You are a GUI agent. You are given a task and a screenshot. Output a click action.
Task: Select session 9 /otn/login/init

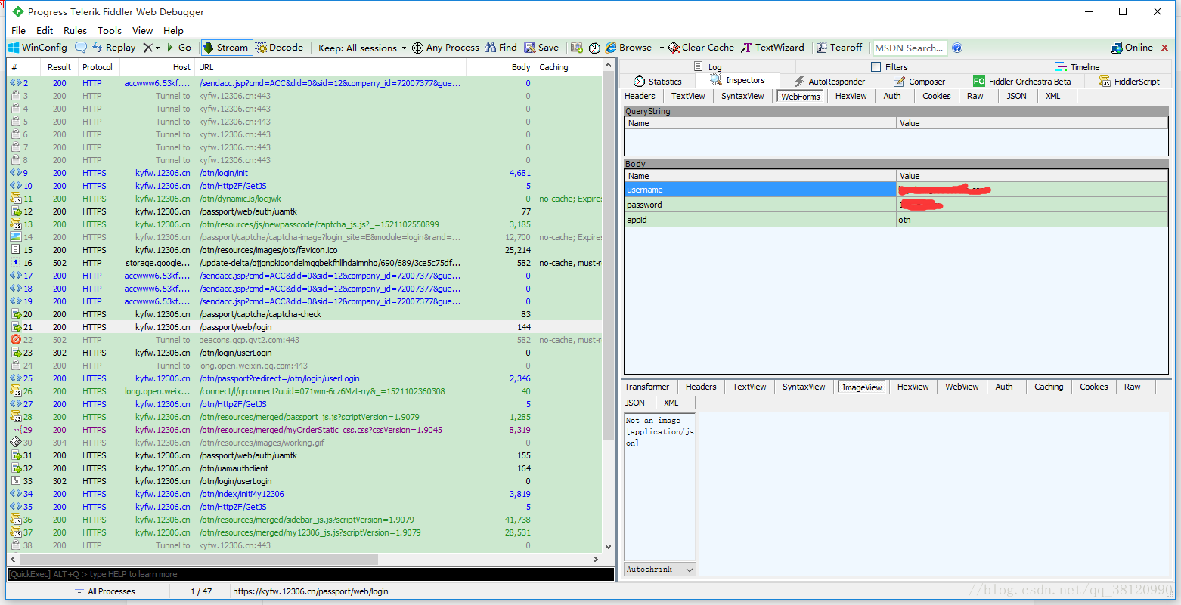coord(305,173)
